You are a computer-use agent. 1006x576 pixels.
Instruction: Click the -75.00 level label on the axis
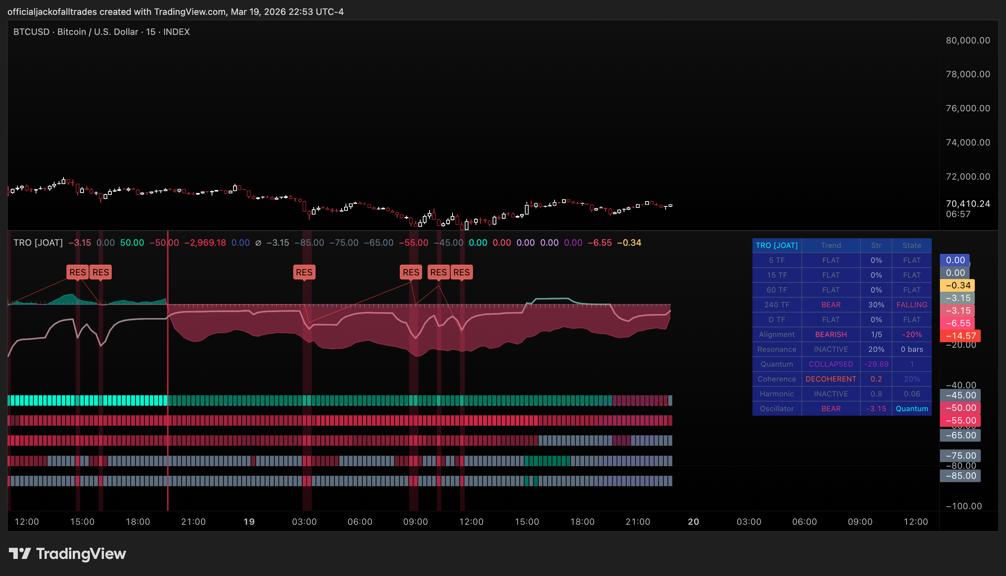click(x=960, y=456)
